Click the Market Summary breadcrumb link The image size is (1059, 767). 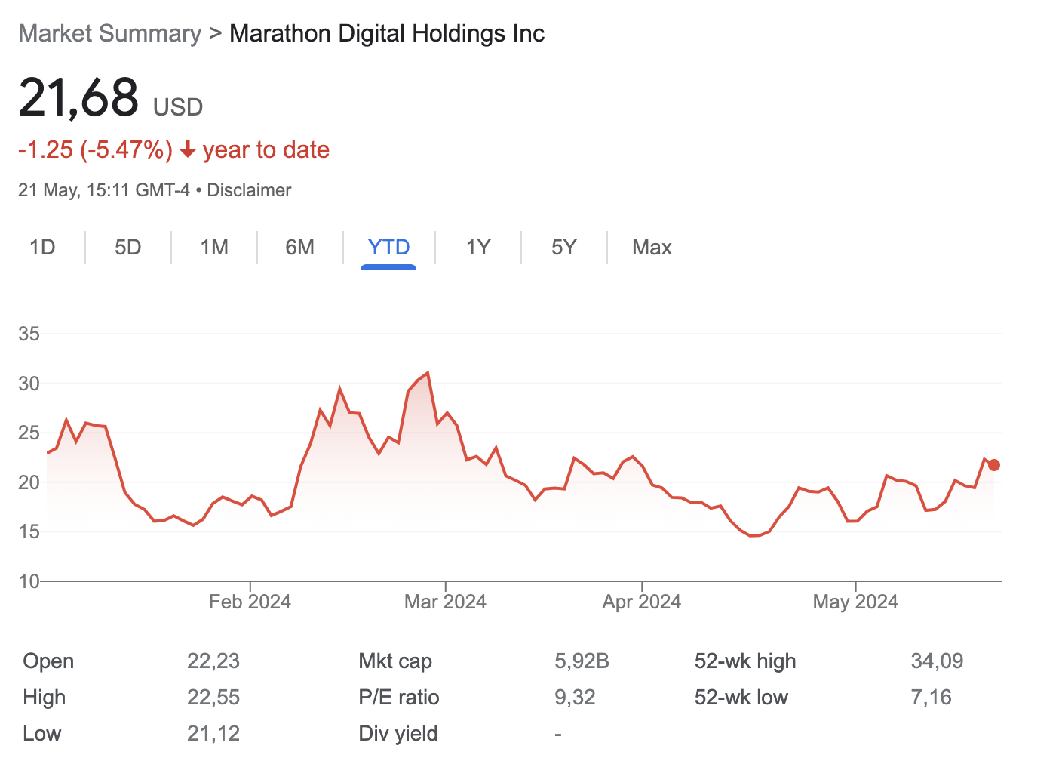coord(110,34)
